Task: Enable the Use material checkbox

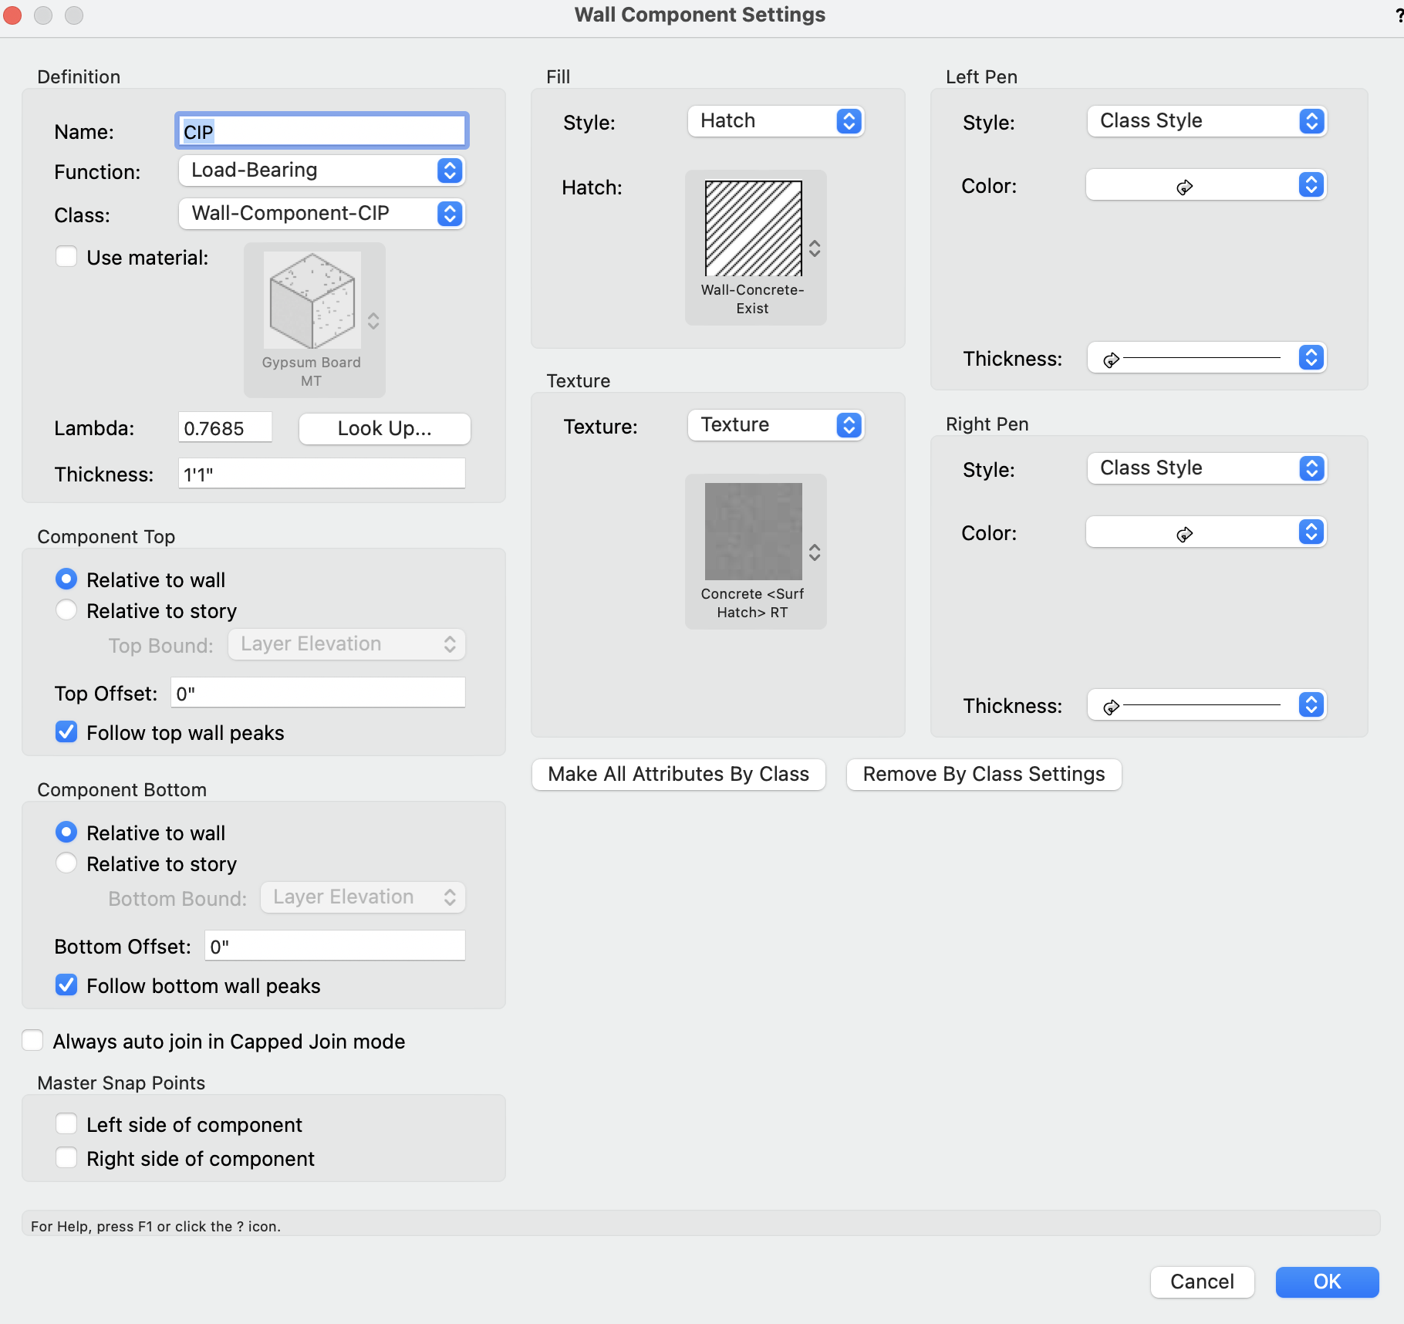Action: pos(66,256)
